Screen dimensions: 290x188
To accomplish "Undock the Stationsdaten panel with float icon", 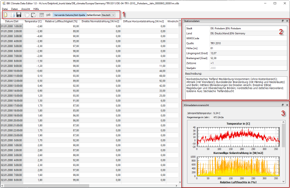I will [x=283, y=21].
